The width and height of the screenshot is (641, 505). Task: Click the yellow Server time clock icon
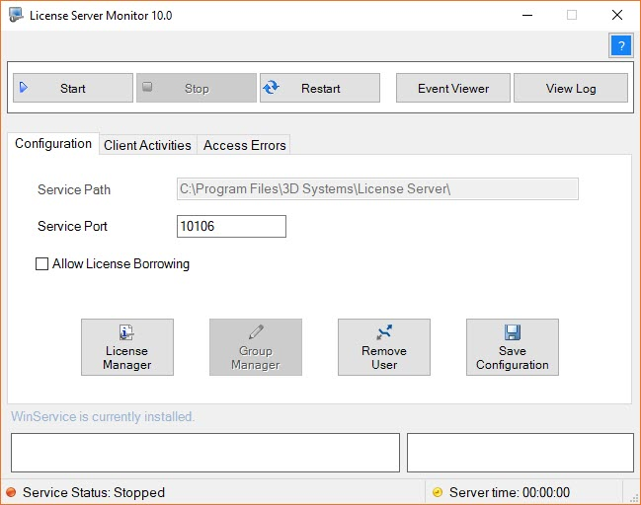click(x=438, y=492)
